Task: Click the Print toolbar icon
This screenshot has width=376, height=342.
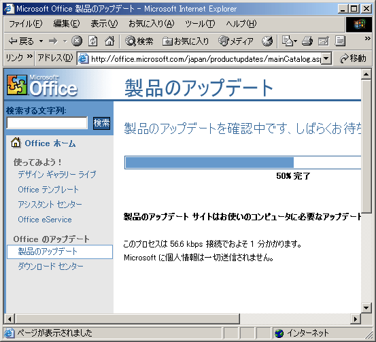Action: click(307, 41)
